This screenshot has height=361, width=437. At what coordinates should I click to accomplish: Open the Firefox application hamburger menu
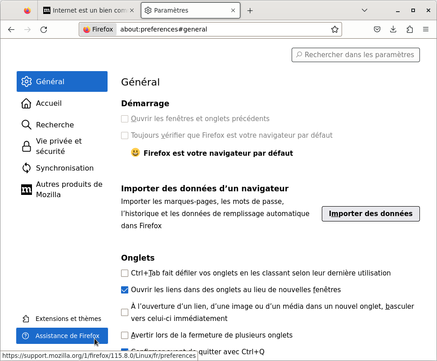(x=426, y=29)
